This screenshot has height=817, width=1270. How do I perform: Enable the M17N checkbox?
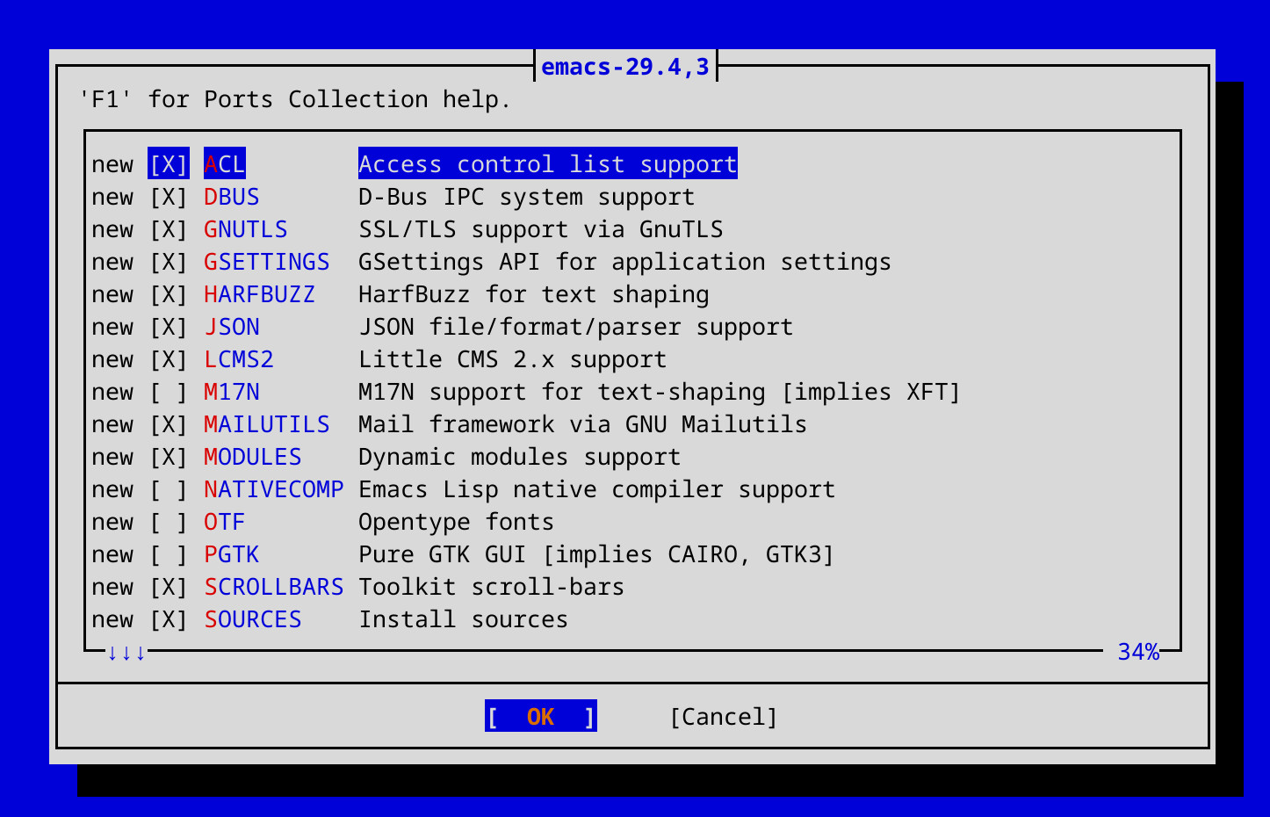tap(169, 392)
